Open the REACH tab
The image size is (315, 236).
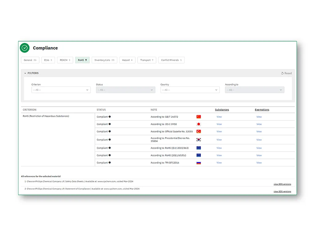(x=65, y=60)
